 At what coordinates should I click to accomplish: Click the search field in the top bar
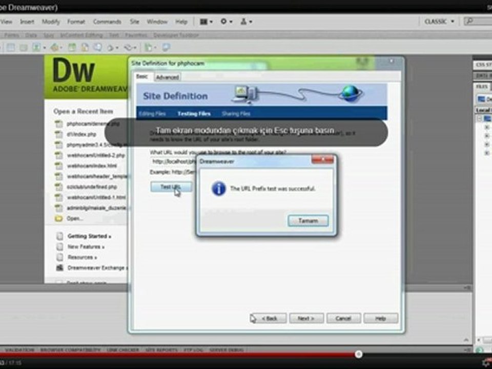click(478, 22)
